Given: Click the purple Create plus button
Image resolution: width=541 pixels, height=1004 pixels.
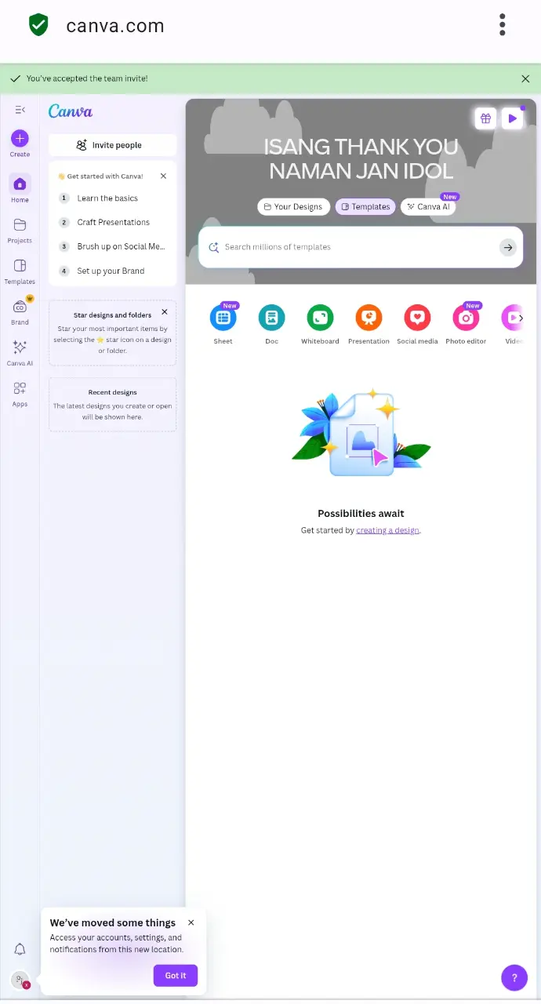Looking at the screenshot, I should pos(20,139).
